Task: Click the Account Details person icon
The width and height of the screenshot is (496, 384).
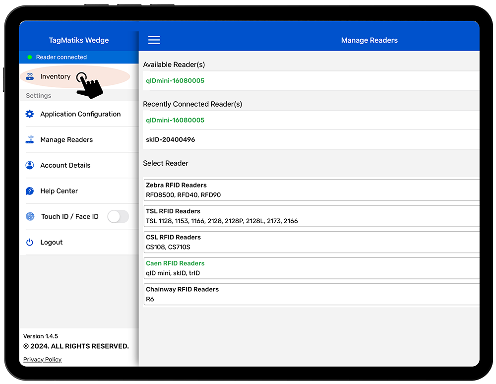Action: click(x=30, y=165)
